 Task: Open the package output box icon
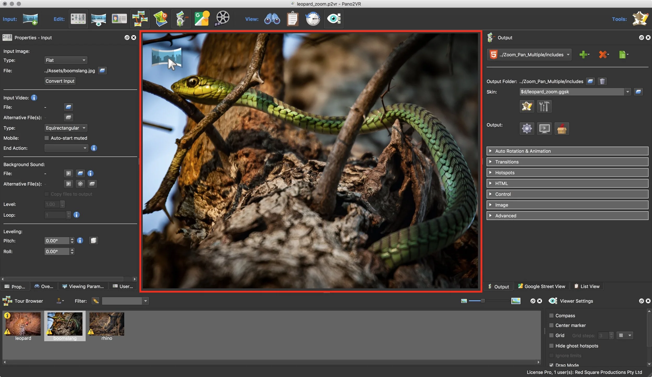click(x=562, y=129)
